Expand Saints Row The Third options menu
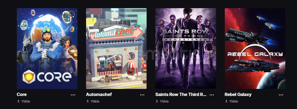The height and width of the screenshot is (109, 297). 211,95
